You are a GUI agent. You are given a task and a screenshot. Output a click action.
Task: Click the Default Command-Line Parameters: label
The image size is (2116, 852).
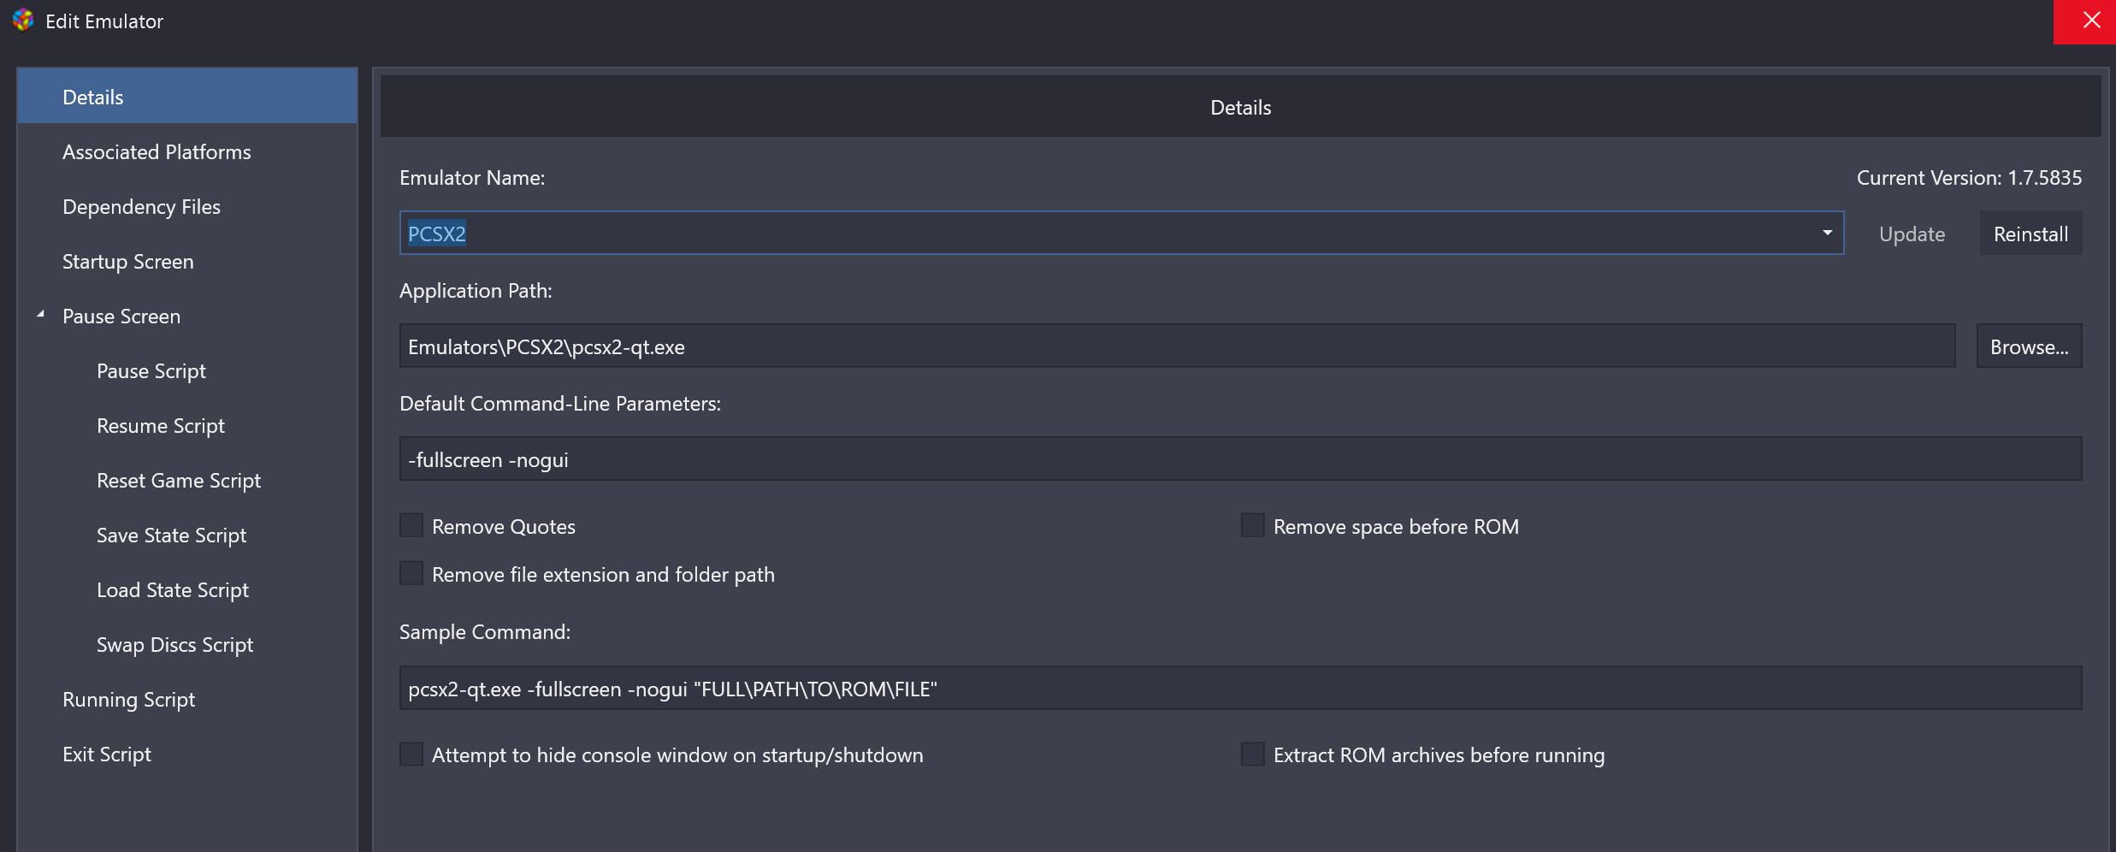click(x=560, y=404)
